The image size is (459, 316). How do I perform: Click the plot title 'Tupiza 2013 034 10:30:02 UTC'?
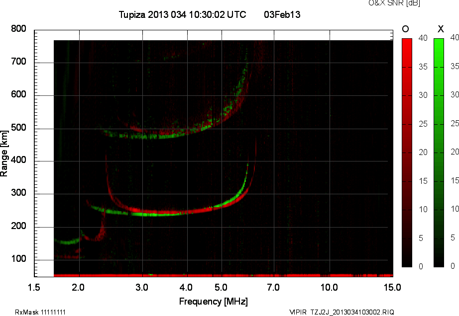pyautogui.click(x=182, y=15)
